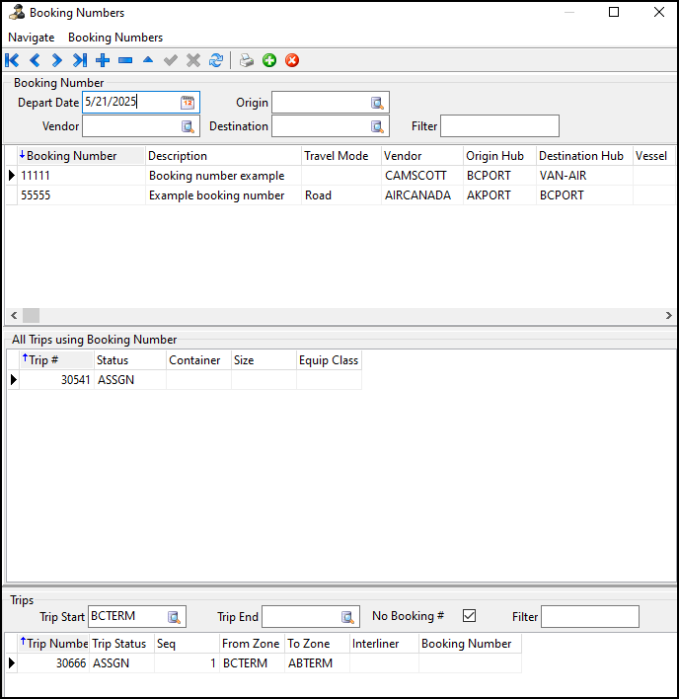Click the Booking Number Filter text field

click(499, 126)
